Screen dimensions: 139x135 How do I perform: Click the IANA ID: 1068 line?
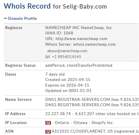(x=59, y=33)
